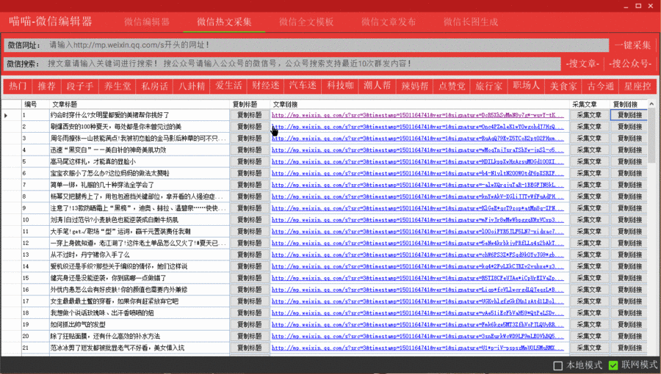Image resolution: width=661 pixels, height=374 pixels.
Task: Open the 八卦精 category
Action: [192, 87]
